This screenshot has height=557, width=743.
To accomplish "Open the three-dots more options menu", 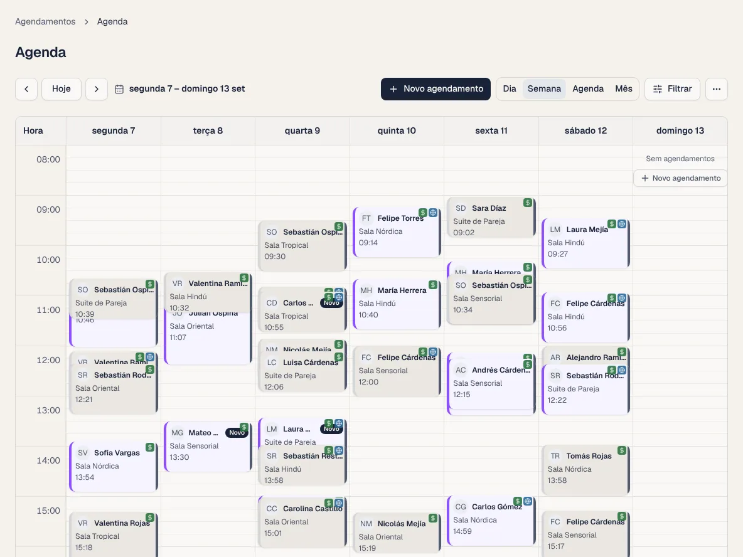I will [717, 89].
